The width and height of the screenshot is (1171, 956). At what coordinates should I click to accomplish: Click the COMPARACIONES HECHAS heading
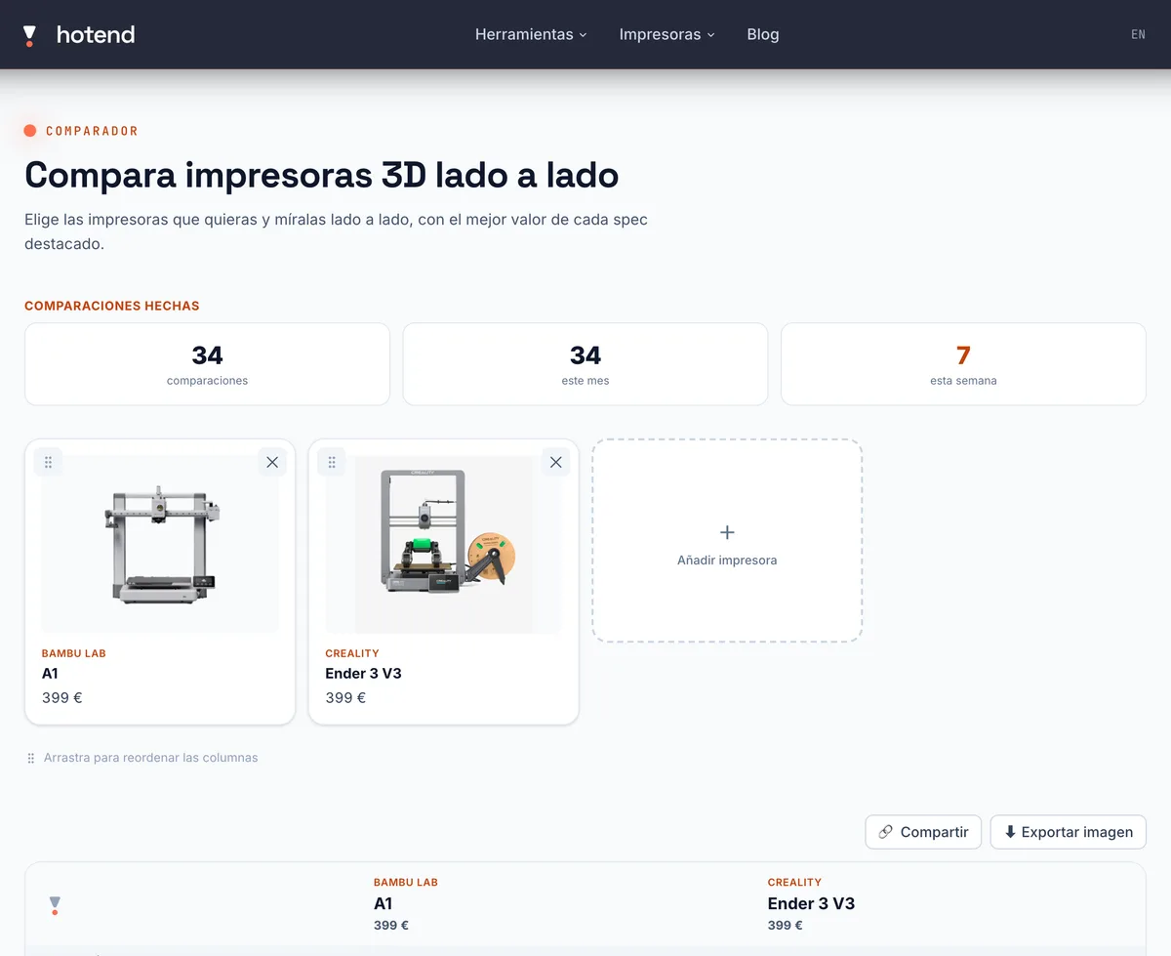pyautogui.click(x=112, y=306)
